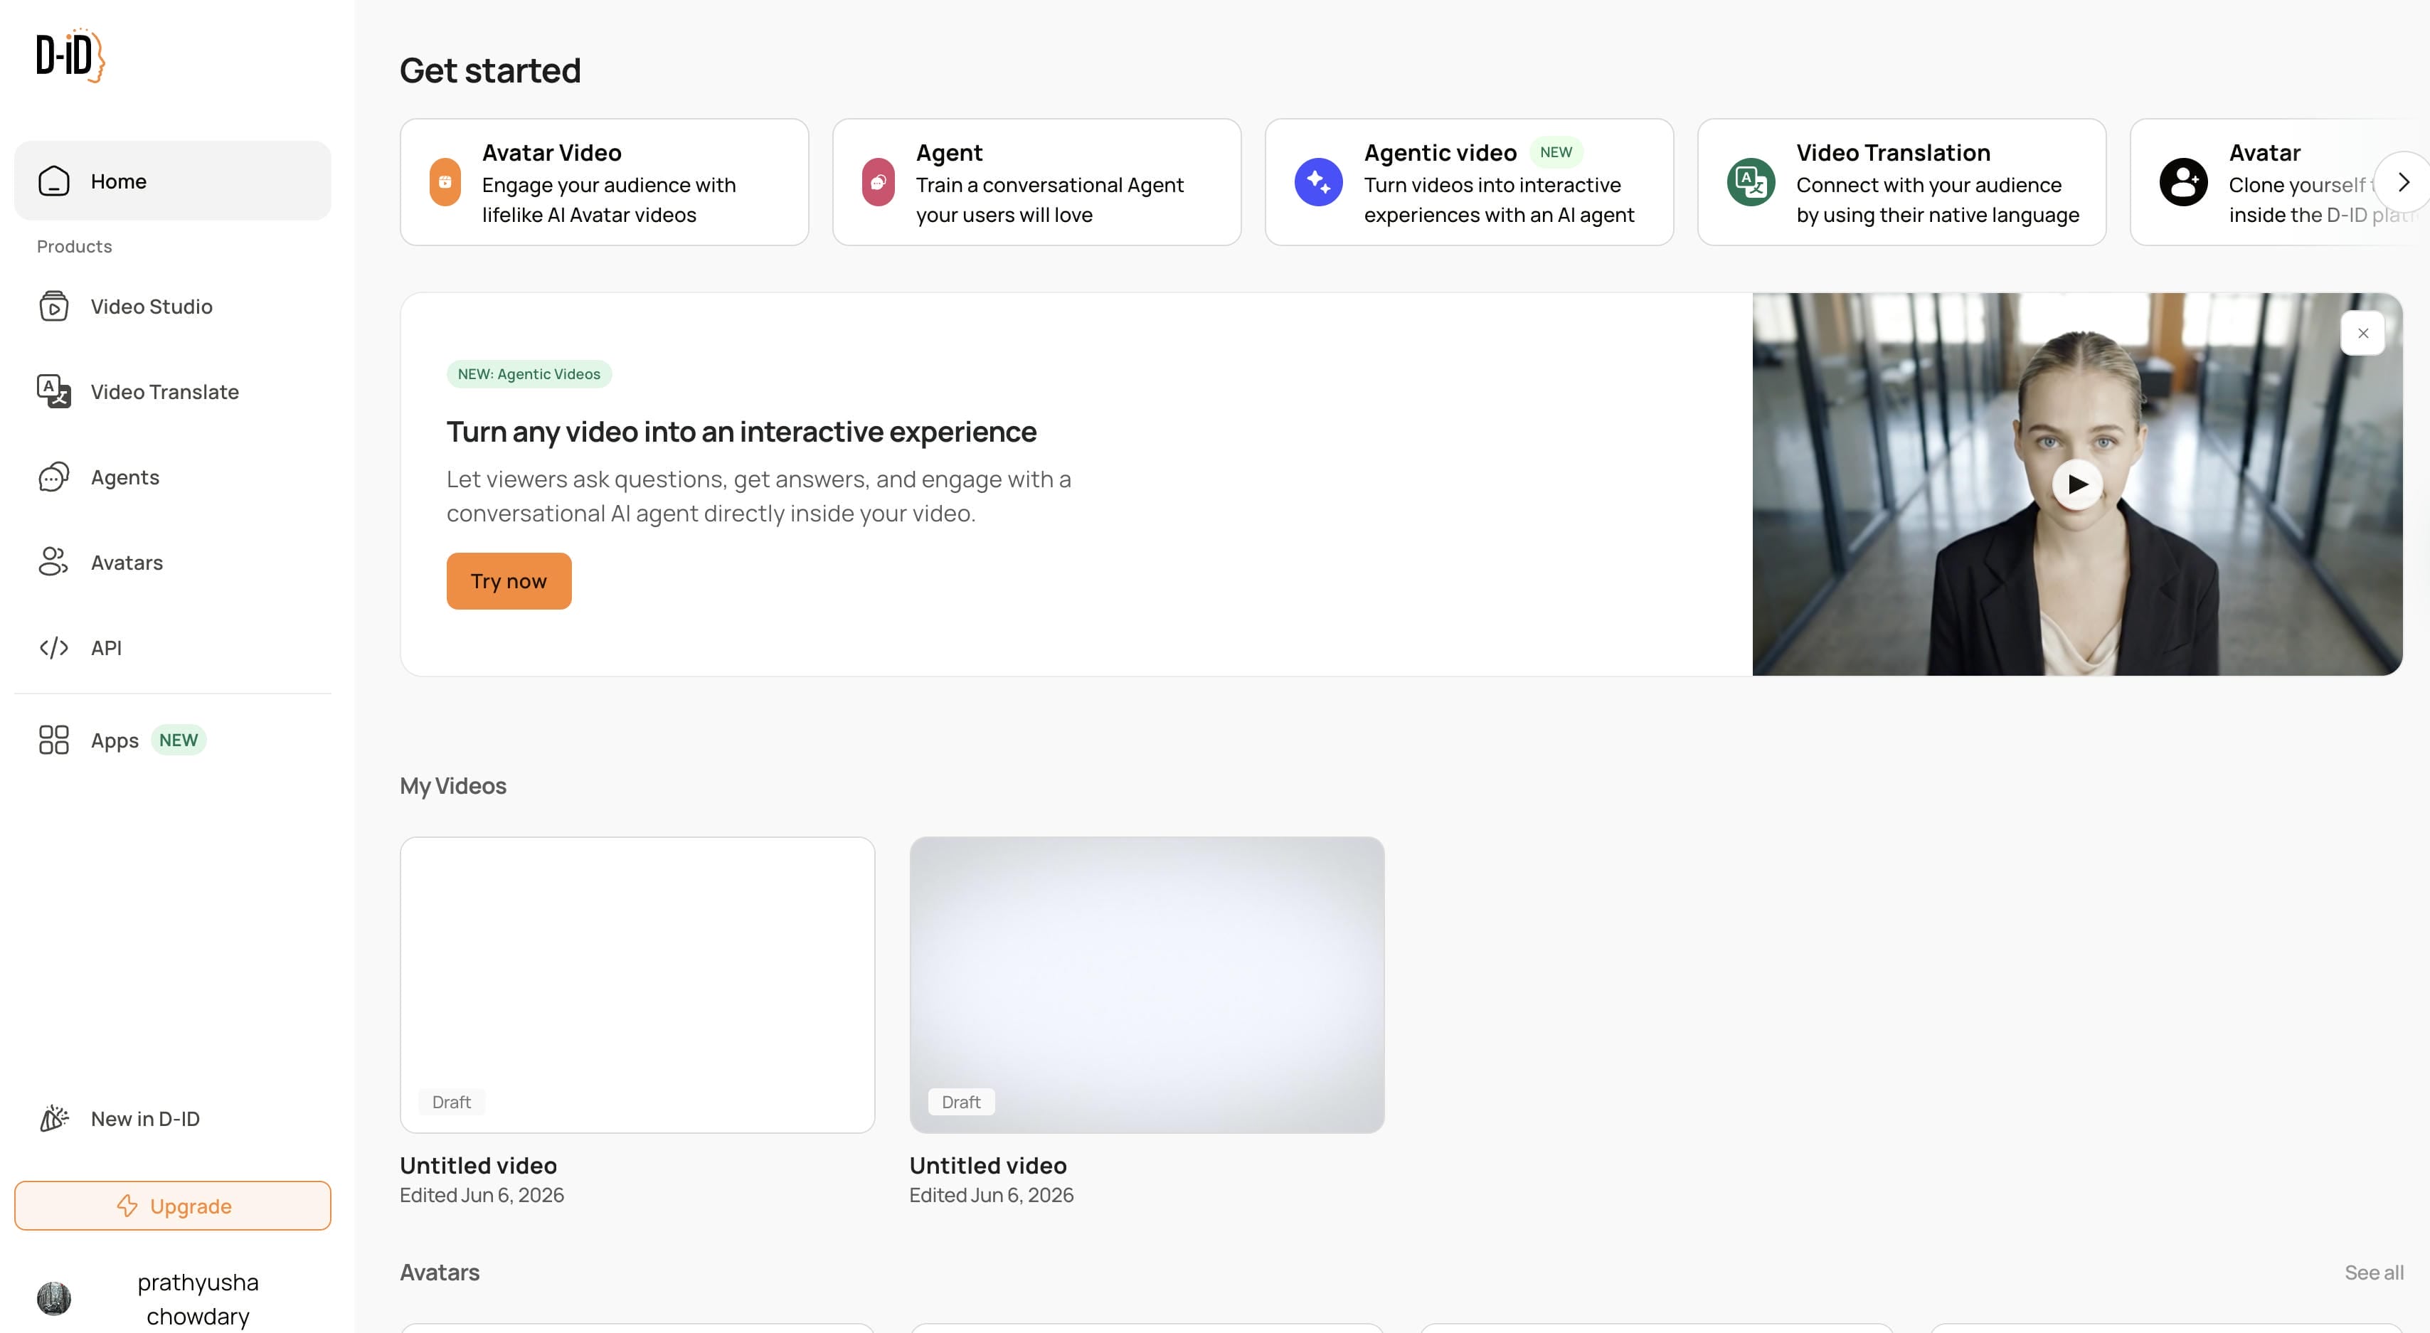Viewport: 2430px width, 1333px height.
Task: Open Video Studio from the sidebar
Action: (x=173, y=307)
